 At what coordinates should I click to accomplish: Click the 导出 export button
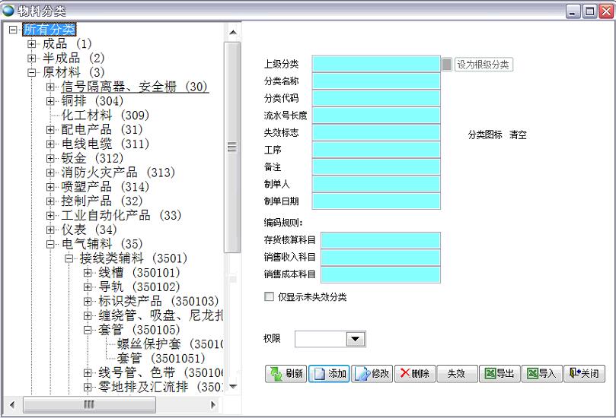tap(500, 374)
